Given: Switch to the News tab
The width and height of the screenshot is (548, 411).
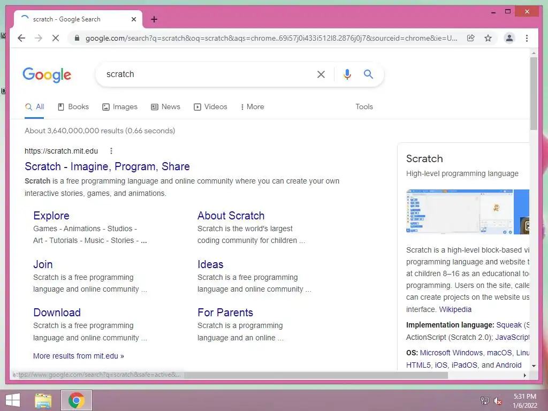Looking at the screenshot, I should point(165,107).
